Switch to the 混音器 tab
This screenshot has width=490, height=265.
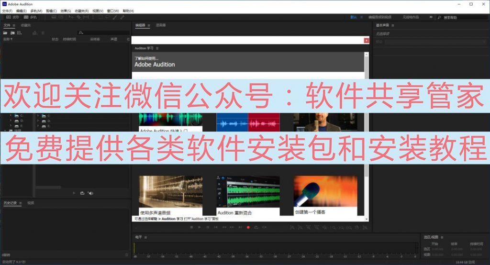coord(161,25)
